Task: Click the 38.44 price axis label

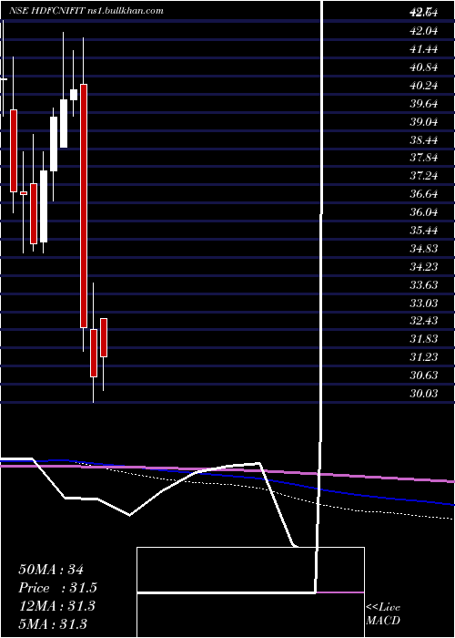Action: pos(424,140)
